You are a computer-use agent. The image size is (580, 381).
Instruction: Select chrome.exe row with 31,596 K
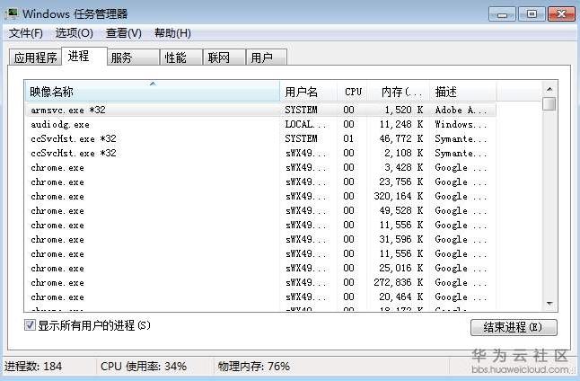[x=260, y=240]
